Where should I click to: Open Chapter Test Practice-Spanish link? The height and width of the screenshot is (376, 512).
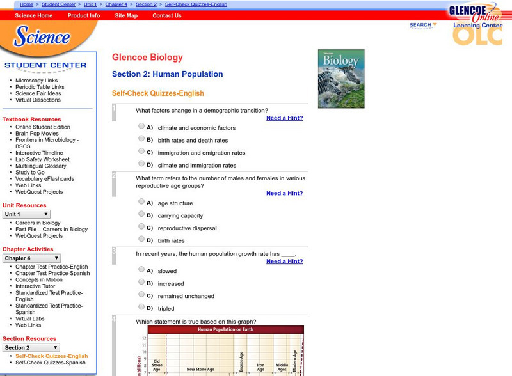coord(52,273)
